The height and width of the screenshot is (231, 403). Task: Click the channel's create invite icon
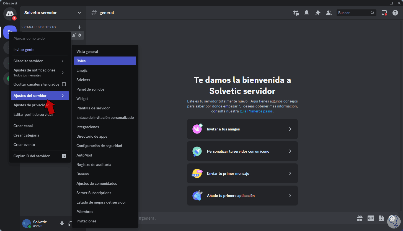pyautogui.click(x=74, y=35)
